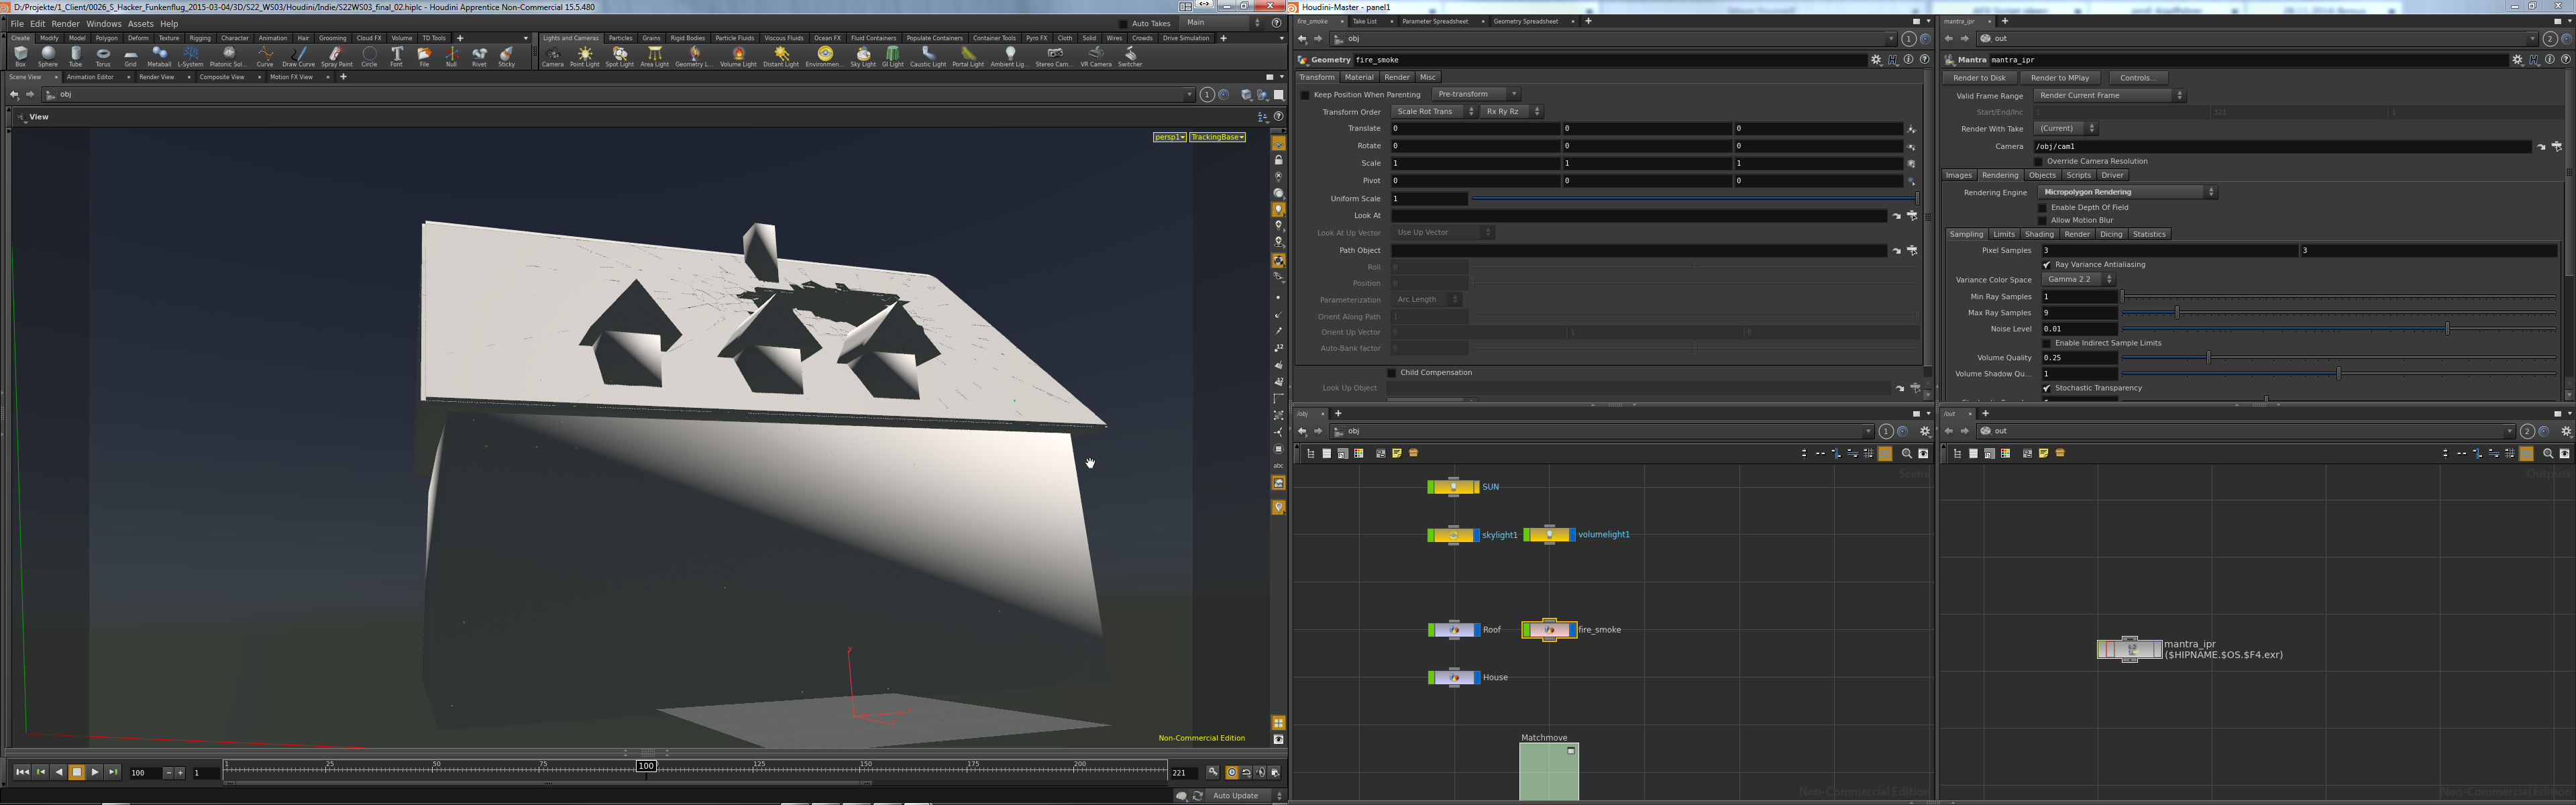Jump to the first frame
The height and width of the screenshot is (805, 2576).
[x=21, y=772]
